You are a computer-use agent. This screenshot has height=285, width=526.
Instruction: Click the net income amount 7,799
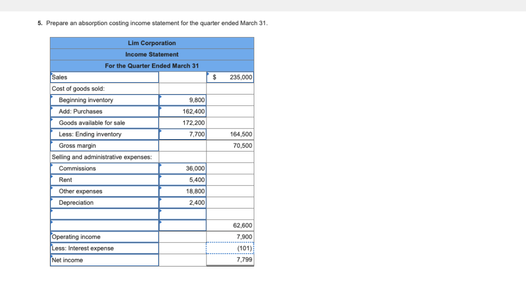click(x=230, y=260)
